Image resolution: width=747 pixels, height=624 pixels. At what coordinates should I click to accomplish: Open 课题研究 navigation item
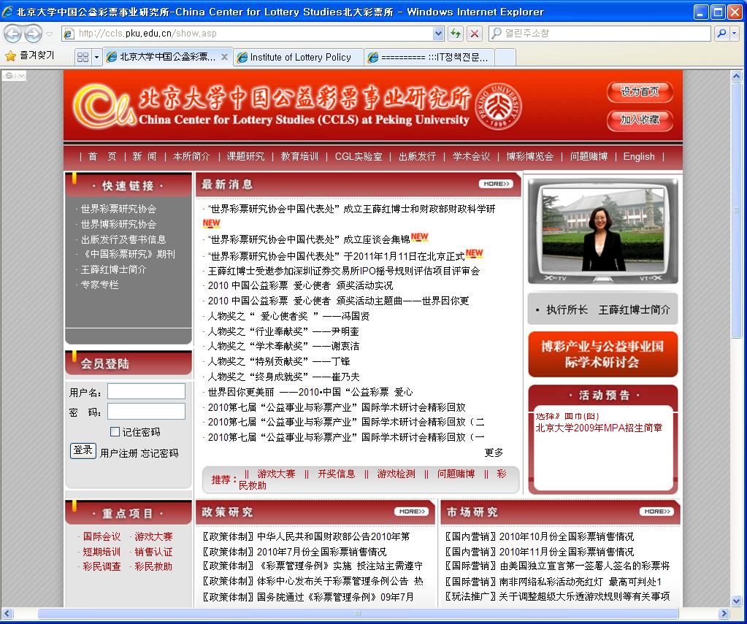click(x=245, y=156)
